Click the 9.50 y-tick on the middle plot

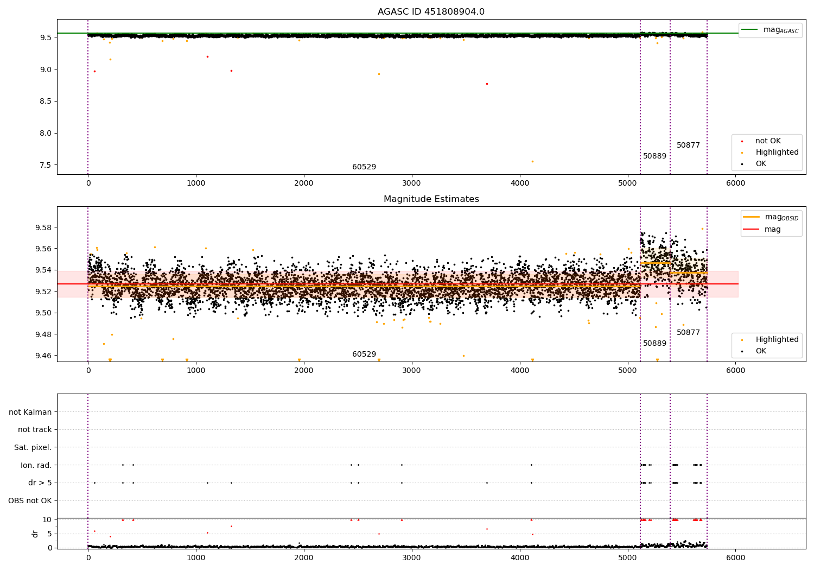click(x=44, y=313)
